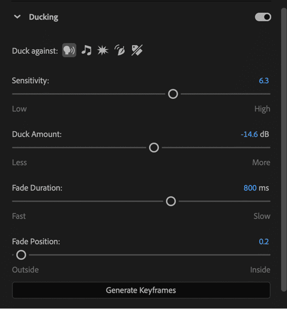Click the Fade Position track near Inside
This screenshot has width=287, height=309.
(256, 255)
